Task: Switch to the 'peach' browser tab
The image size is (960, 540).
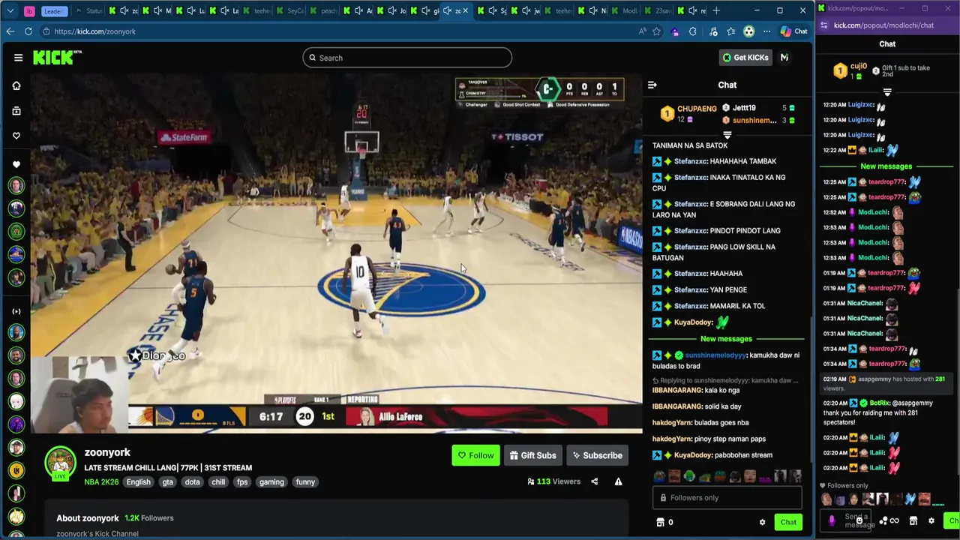Action: click(x=323, y=10)
